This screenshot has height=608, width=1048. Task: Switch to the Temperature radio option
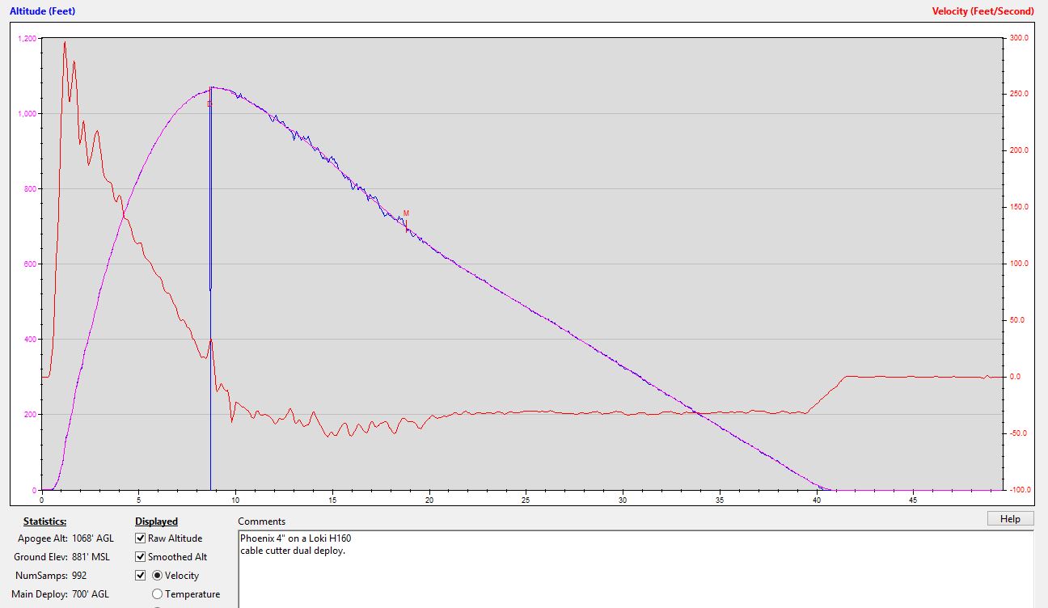[158, 594]
